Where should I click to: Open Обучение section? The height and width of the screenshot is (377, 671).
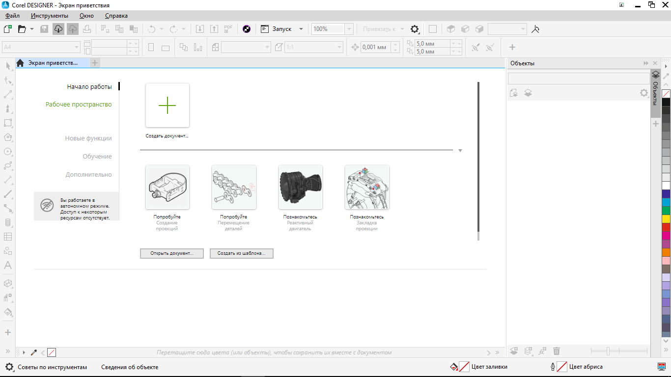[x=97, y=157]
